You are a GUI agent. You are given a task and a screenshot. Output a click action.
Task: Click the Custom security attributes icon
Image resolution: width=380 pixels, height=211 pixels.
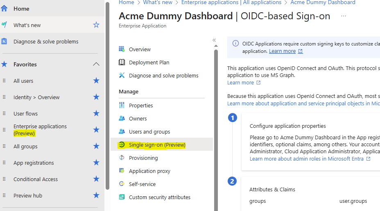pyautogui.click(x=122, y=197)
